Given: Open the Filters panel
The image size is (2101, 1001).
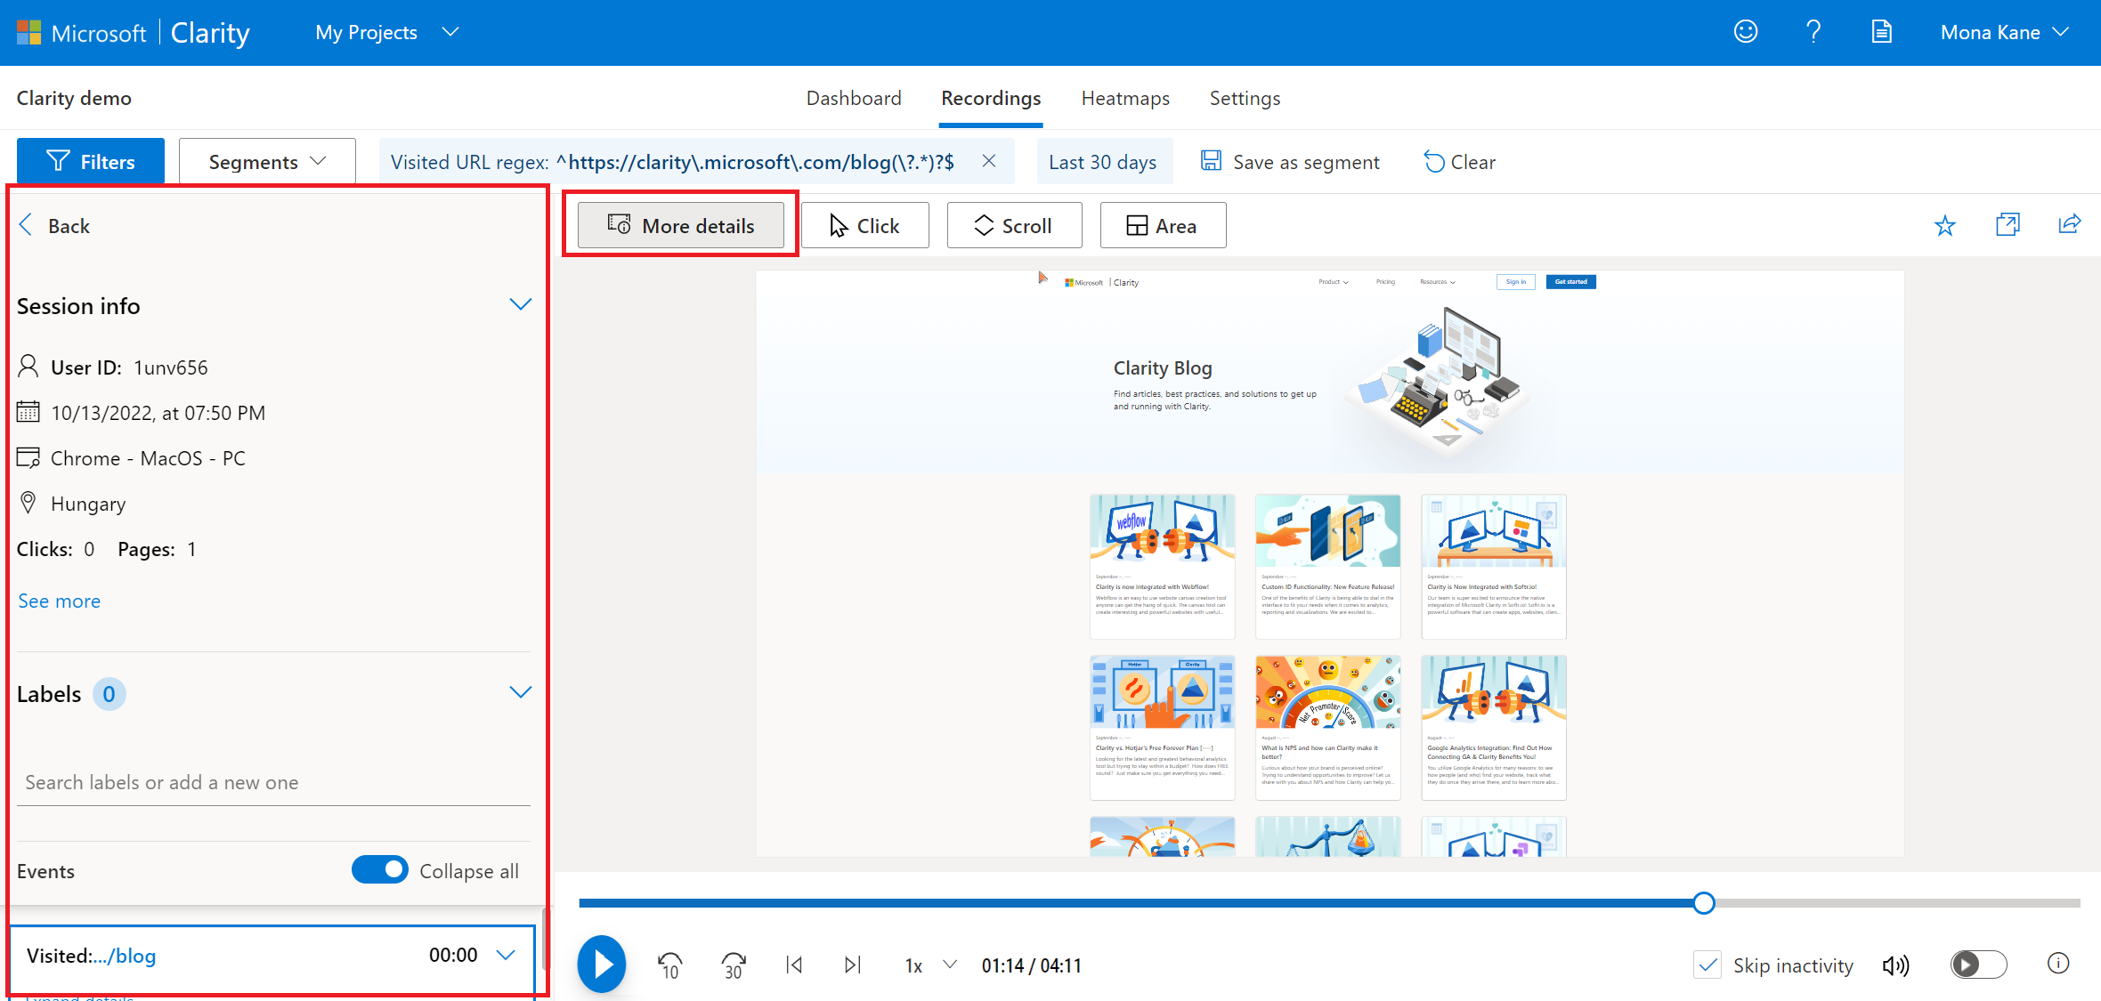Looking at the screenshot, I should point(91,161).
